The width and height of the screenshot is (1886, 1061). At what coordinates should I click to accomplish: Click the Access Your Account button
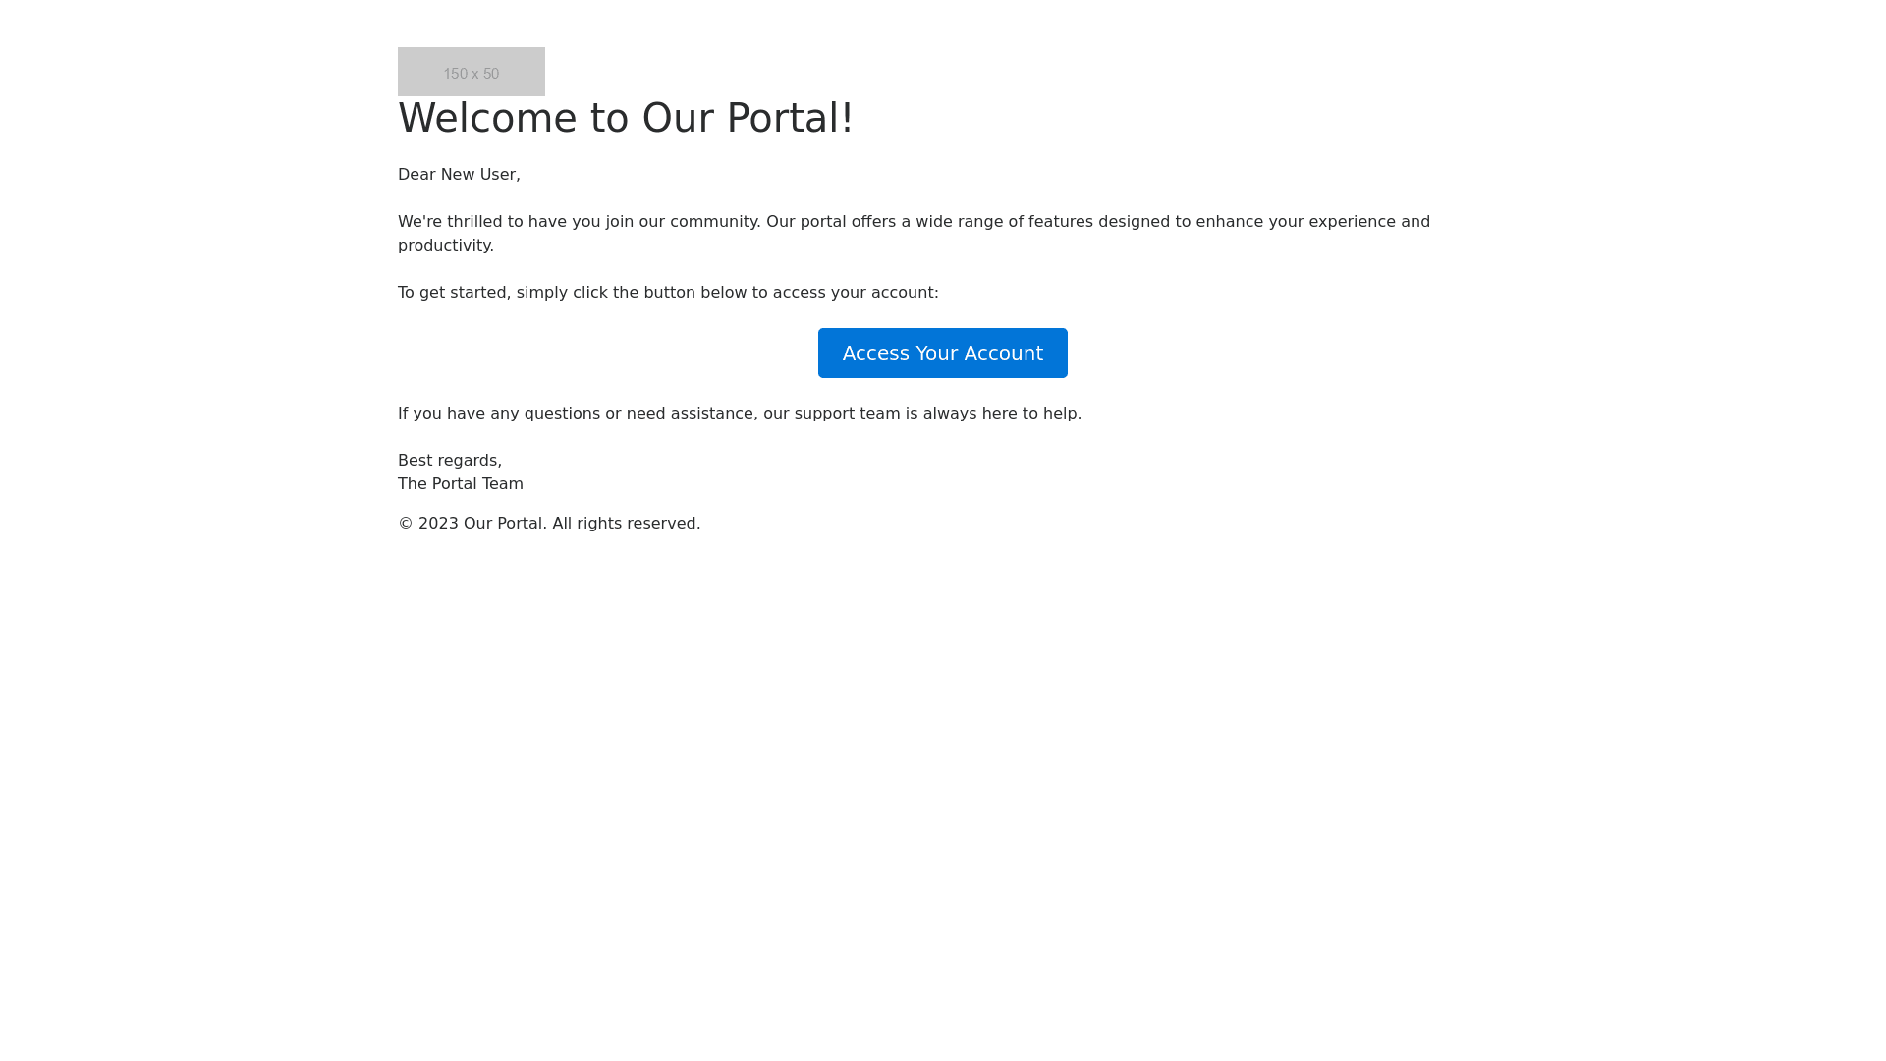point(942,353)
